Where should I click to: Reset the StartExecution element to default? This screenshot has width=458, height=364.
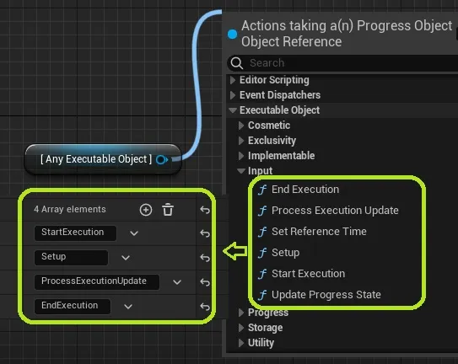(x=205, y=233)
